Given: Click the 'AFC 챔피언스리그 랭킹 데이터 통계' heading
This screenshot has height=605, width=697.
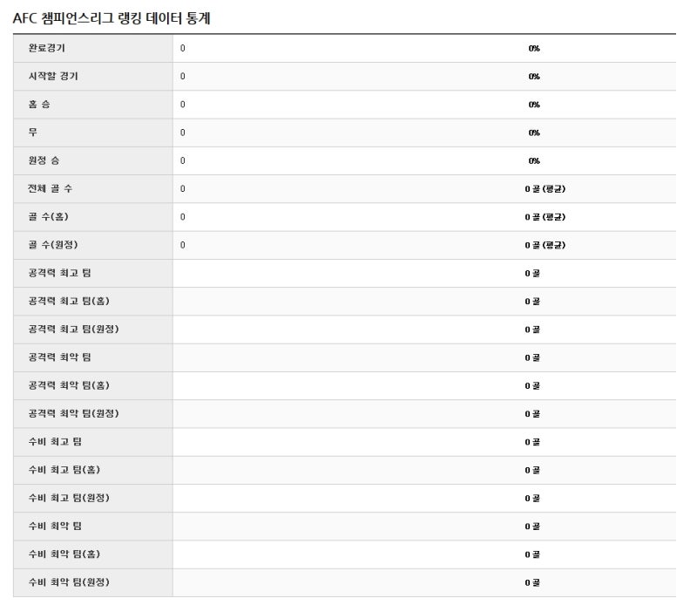Looking at the screenshot, I should coord(112,18).
